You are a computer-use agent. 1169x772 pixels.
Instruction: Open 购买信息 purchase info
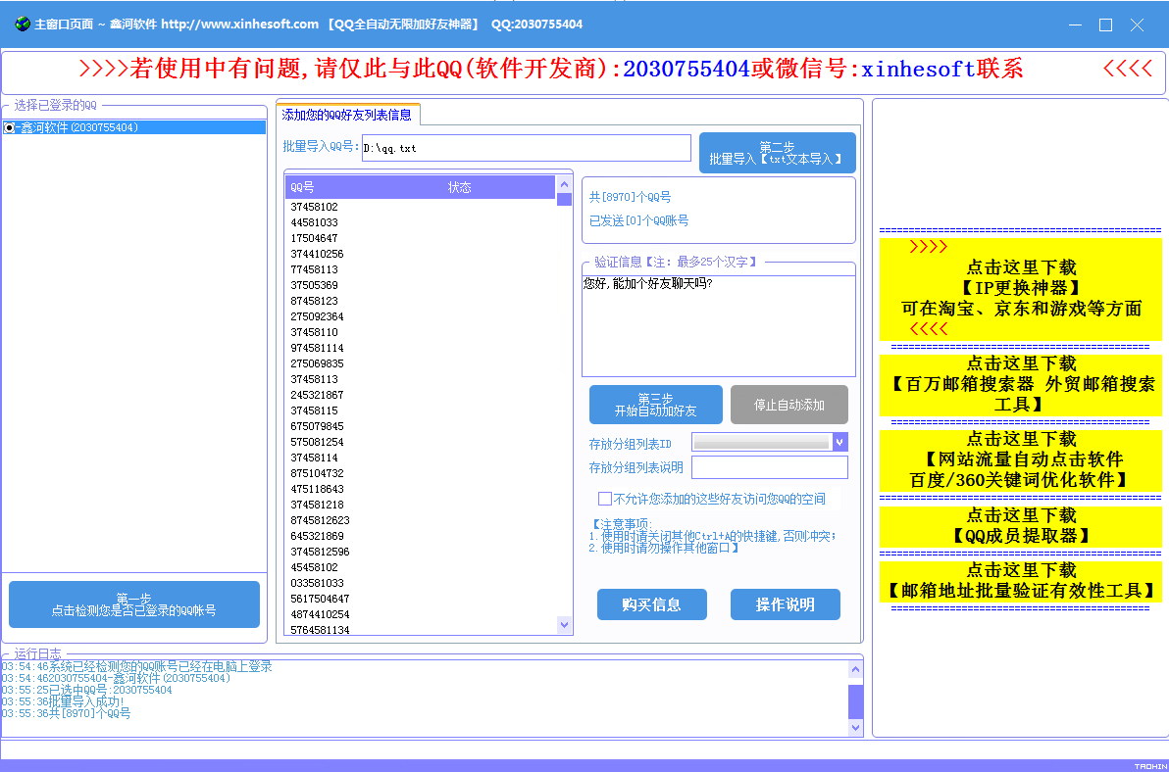(651, 604)
